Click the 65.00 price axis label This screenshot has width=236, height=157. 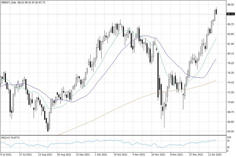click(230, 132)
